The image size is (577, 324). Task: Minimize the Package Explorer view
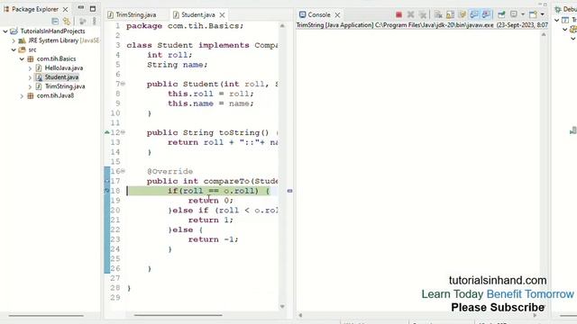point(81,8)
